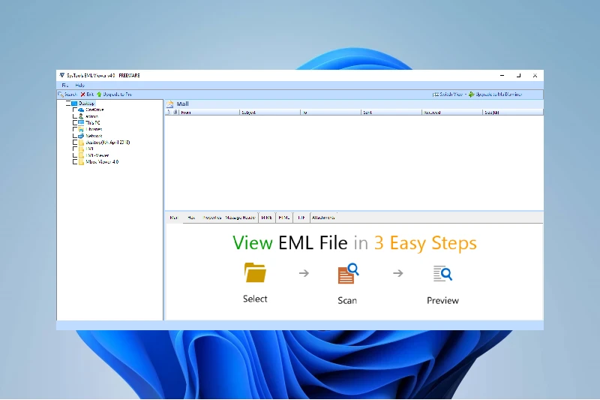Tick the checkbox beside Libraries
The width and height of the screenshot is (600, 400).
tap(75, 129)
